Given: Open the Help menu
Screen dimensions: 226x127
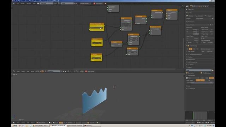Looking at the screenshot, I should point(34,4).
